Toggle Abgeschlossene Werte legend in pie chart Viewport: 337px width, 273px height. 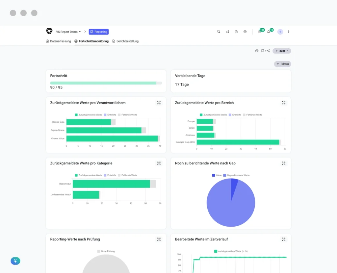click(x=236, y=175)
